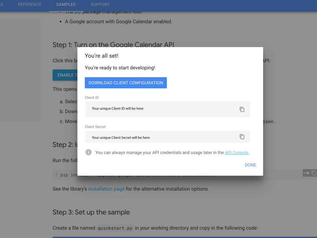This screenshot has height=238, width=317.
Task: Copy the Client Secret value
Action: tap(242, 137)
